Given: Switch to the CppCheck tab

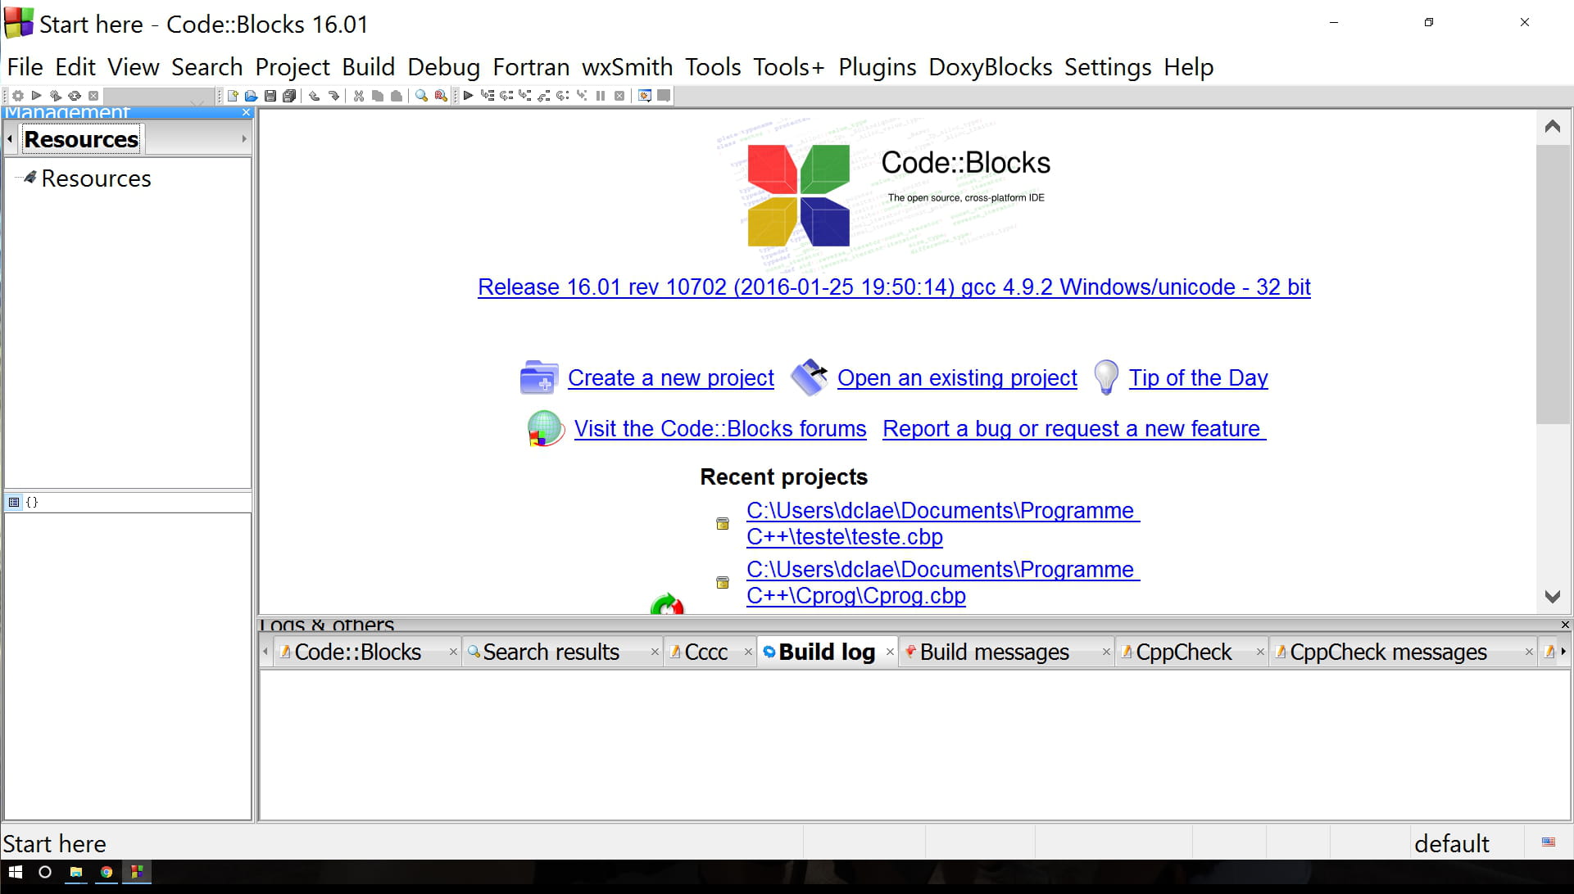Looking at the screenshot, I should point(1183,652).
